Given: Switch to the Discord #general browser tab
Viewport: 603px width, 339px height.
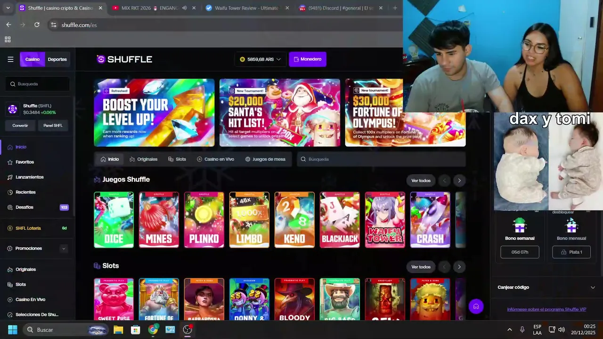Looking at the screenshot, I should click(x=341, y=8).
